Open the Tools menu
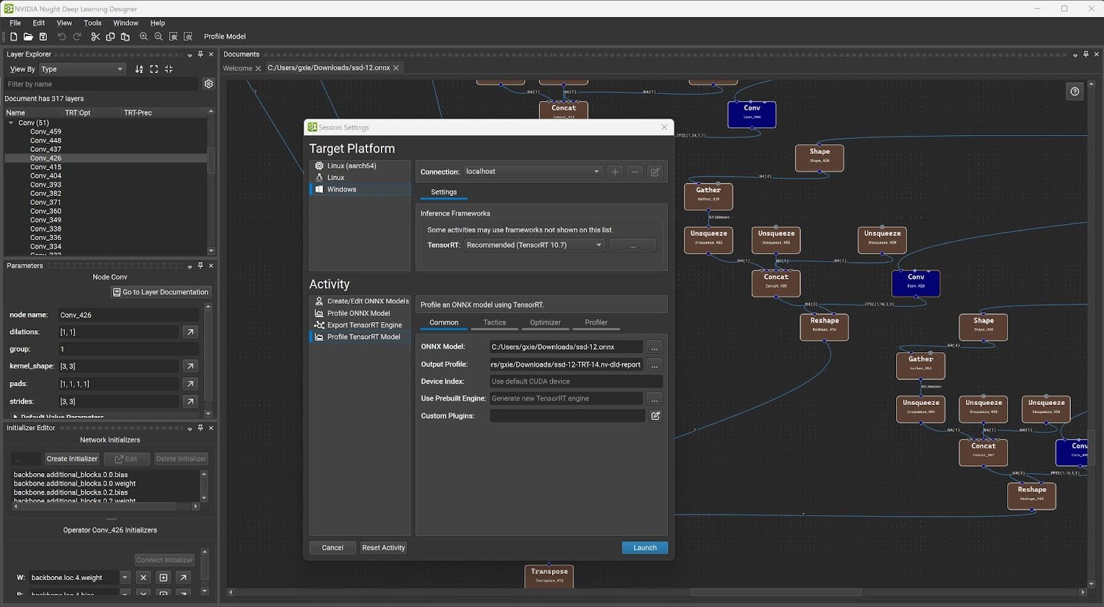The image size is (1104, 607). (92, 23)
